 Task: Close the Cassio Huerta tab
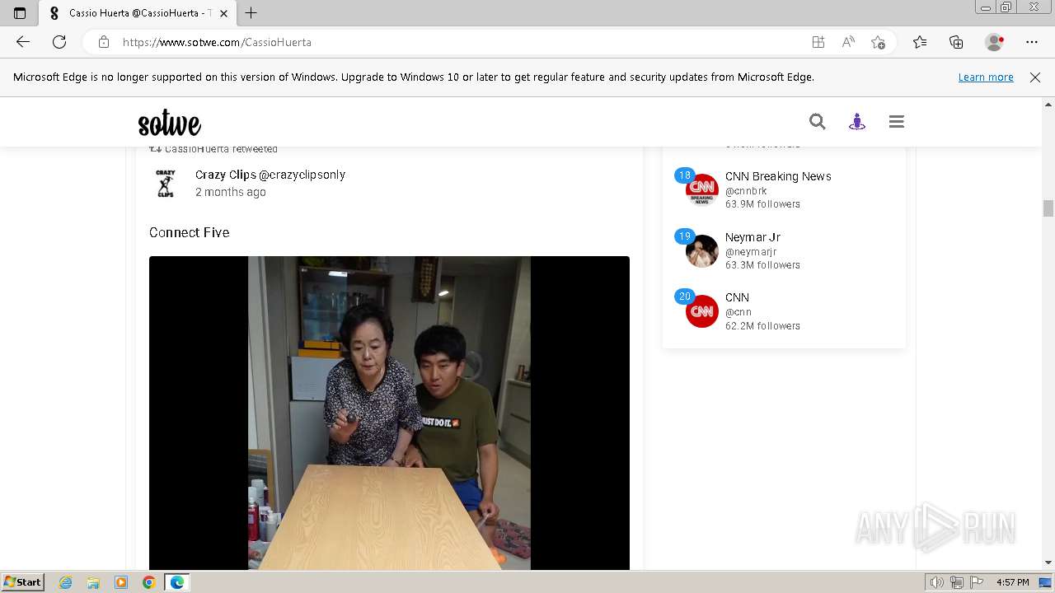[223, 13]
